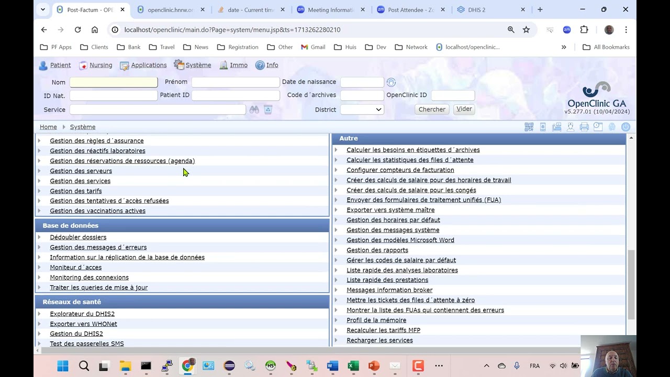
Task: Open All Bookmarks folder
Action: pyautogui.click(x=606, y=47)
